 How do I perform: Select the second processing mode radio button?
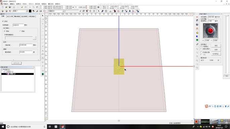tap(20, 31)
